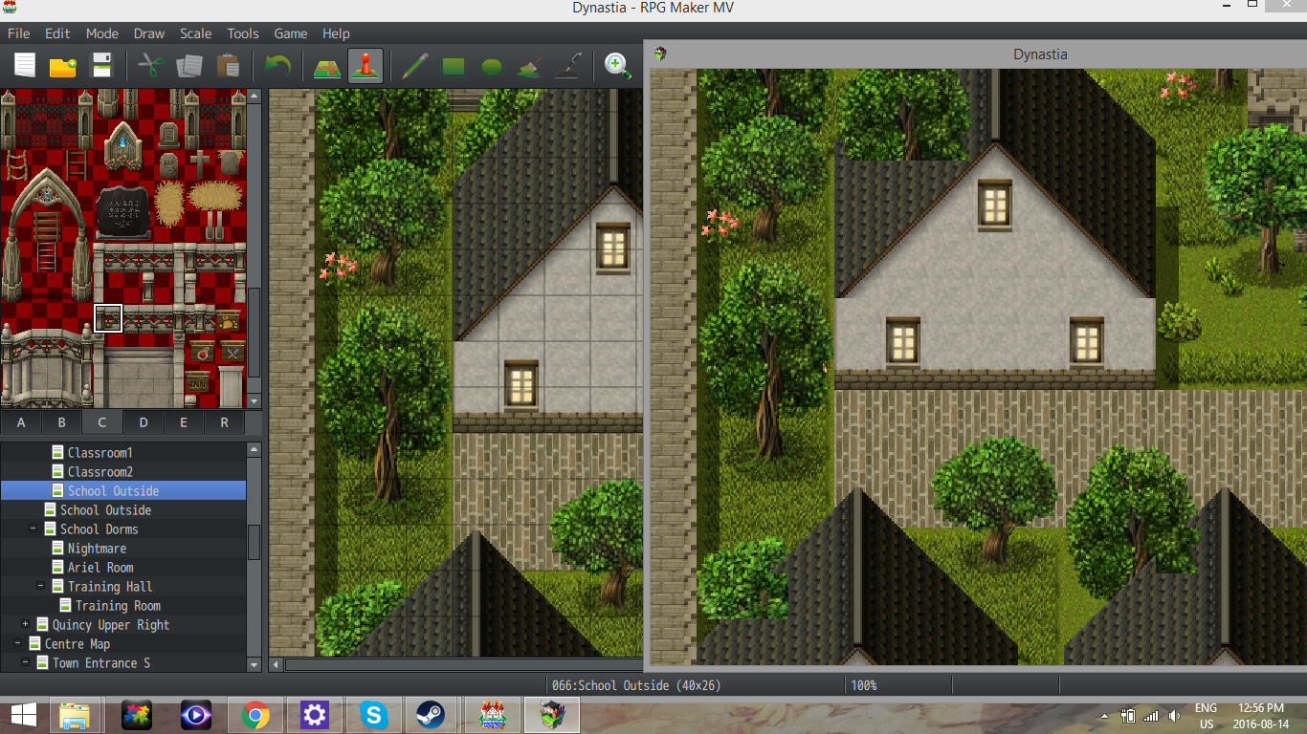Switch to tileset tab E
This screenshot has width=1307, height=734.
point(184,422)
